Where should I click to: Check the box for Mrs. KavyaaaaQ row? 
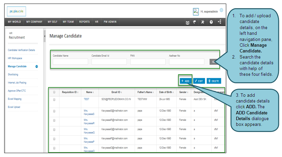tap(54, 130)
